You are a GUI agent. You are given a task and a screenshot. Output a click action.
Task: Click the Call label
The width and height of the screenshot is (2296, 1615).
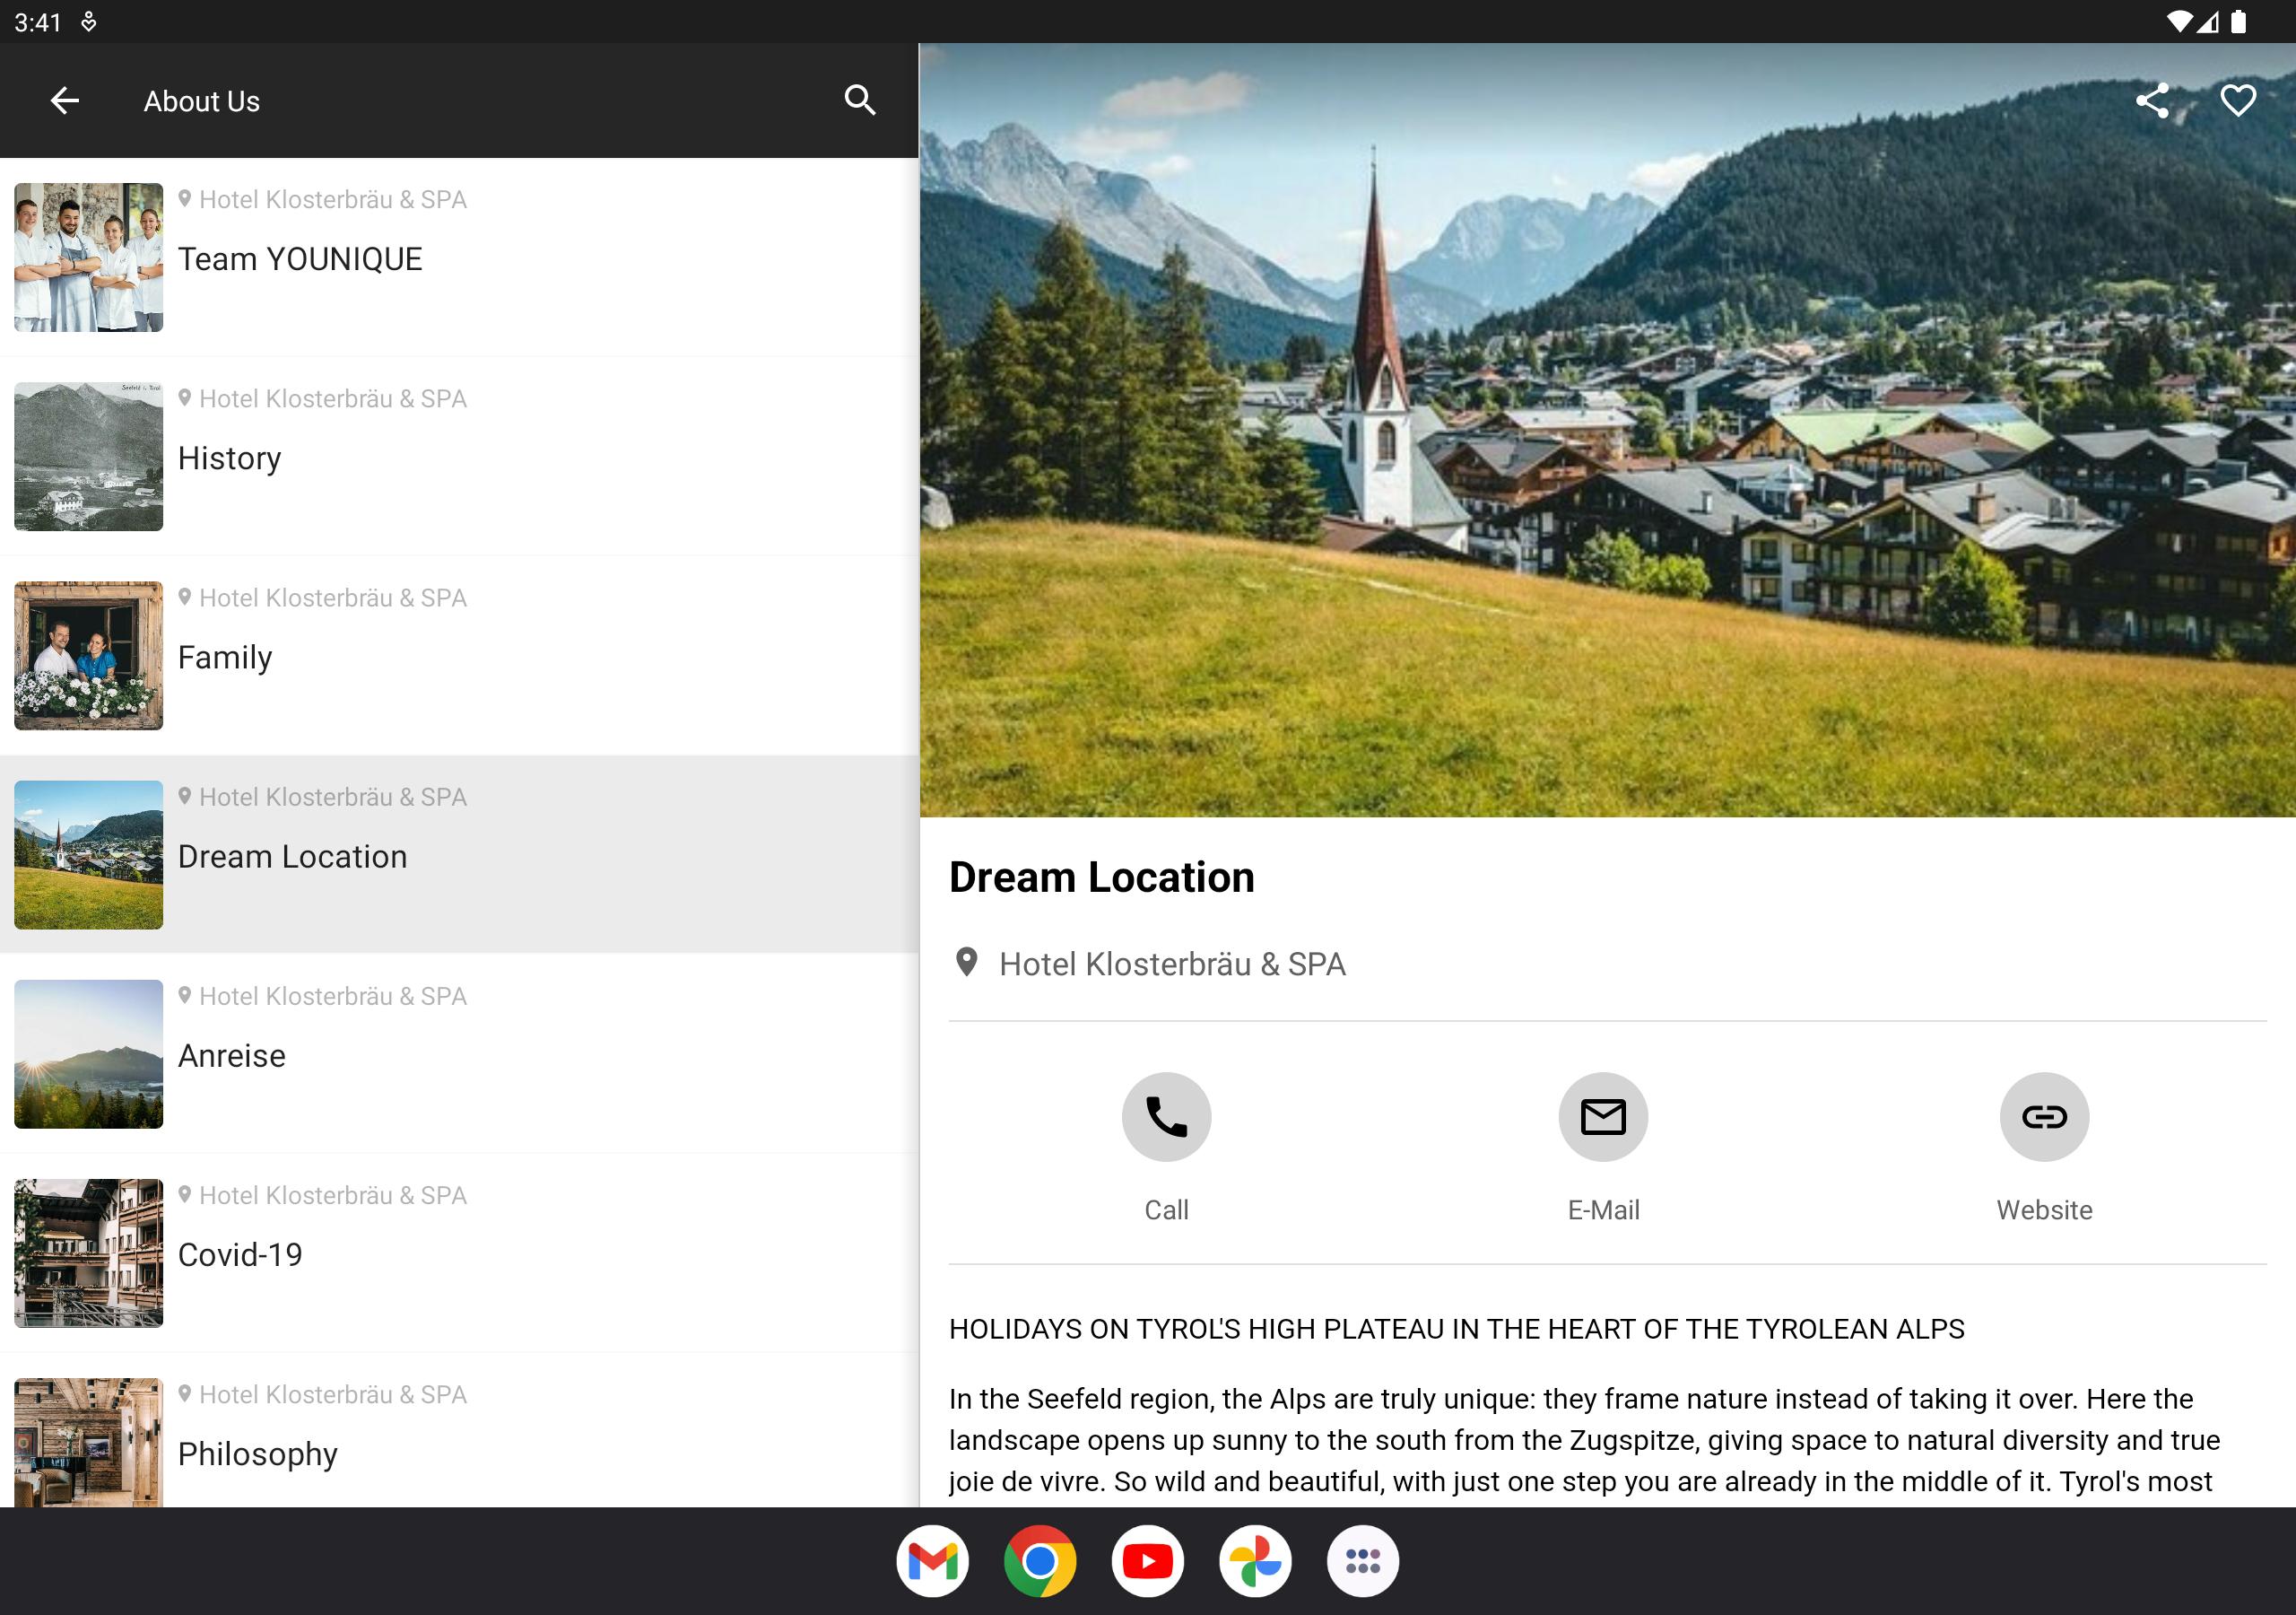(x=1166, y=1209)
